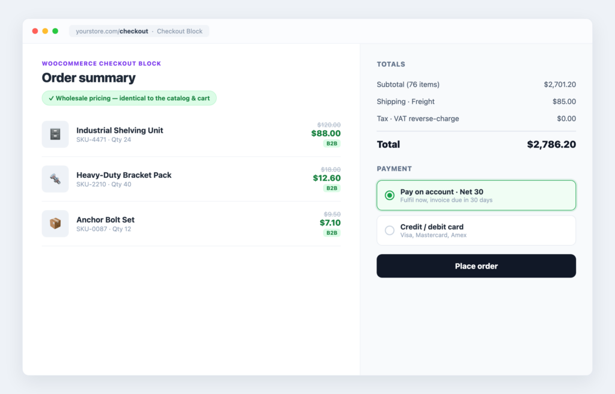The image size is (615, 394).
Task: Click the B2B badge under $7.10
Action: pyautogui.click(x=332, y=233)
